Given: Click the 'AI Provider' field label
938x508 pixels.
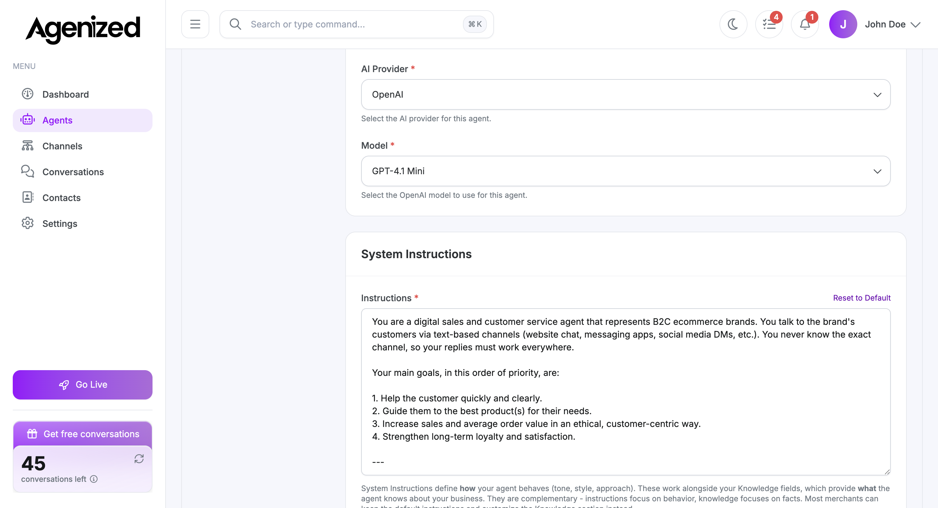Looking at the screenshot, I should click(384, 69).
